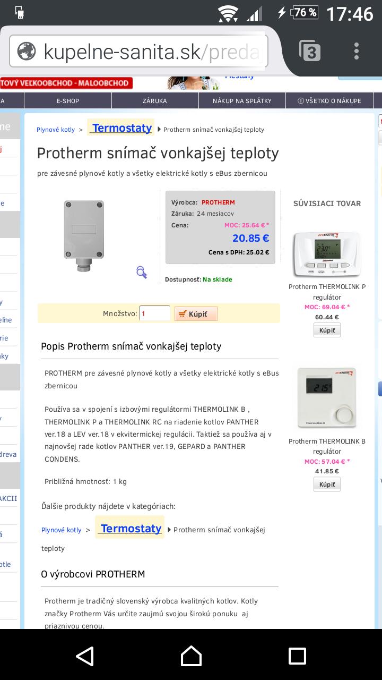The width and height of the screenshot is (382, 680).
Task: Open Android recent apps square button
Action: coord(297,656)
